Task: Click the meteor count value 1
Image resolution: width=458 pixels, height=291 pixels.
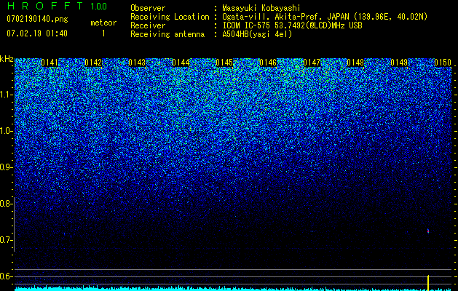Action: coord(103,33)
